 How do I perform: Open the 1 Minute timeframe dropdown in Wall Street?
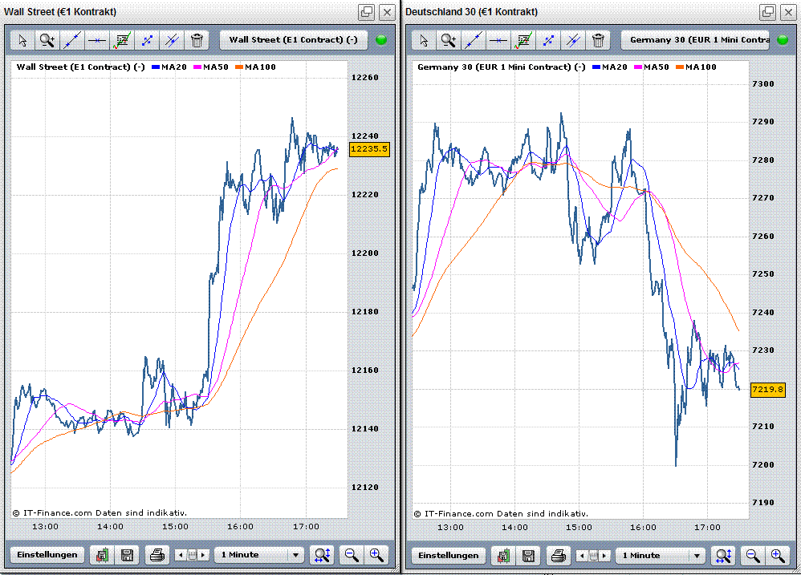coord(259,555)
